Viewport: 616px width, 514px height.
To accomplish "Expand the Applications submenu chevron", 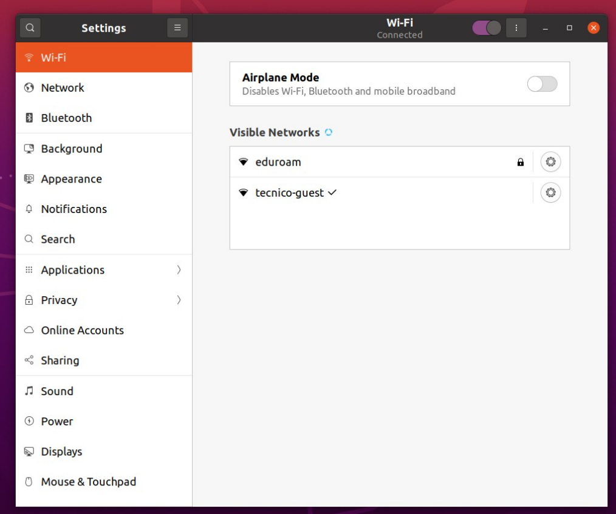I will pyautogui.click(x=179, y=269).
